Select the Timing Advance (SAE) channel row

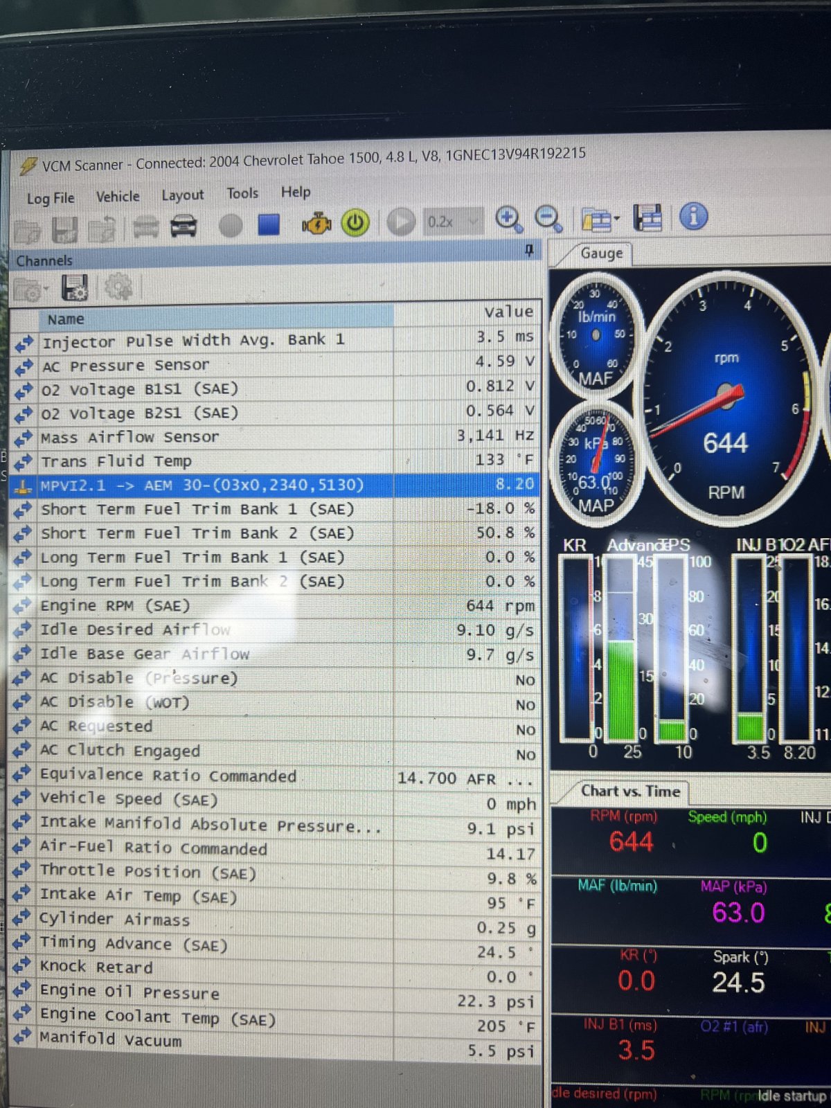tap(276, 947)
